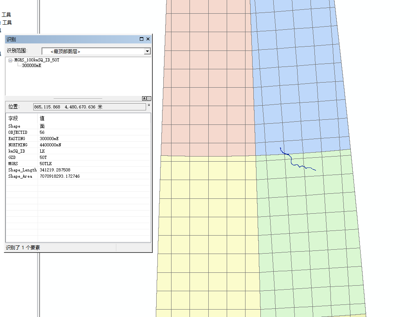Select the OBJECTID field name

[x=18, y=132]
